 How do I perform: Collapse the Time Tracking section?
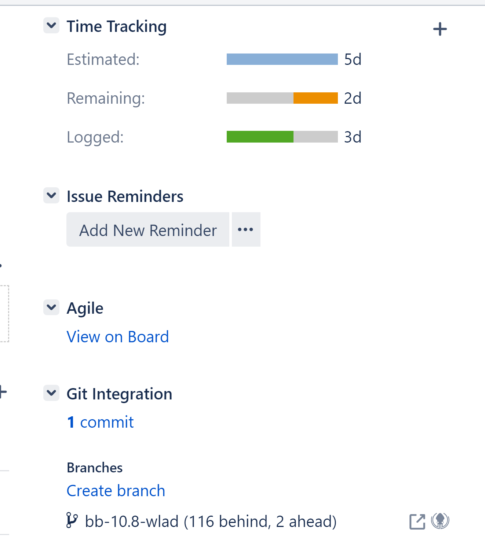(x=51, y=26)
